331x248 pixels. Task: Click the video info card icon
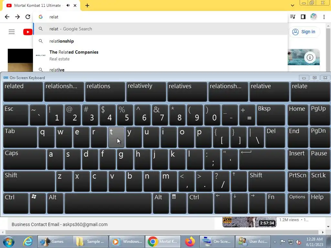pos(310,57)
